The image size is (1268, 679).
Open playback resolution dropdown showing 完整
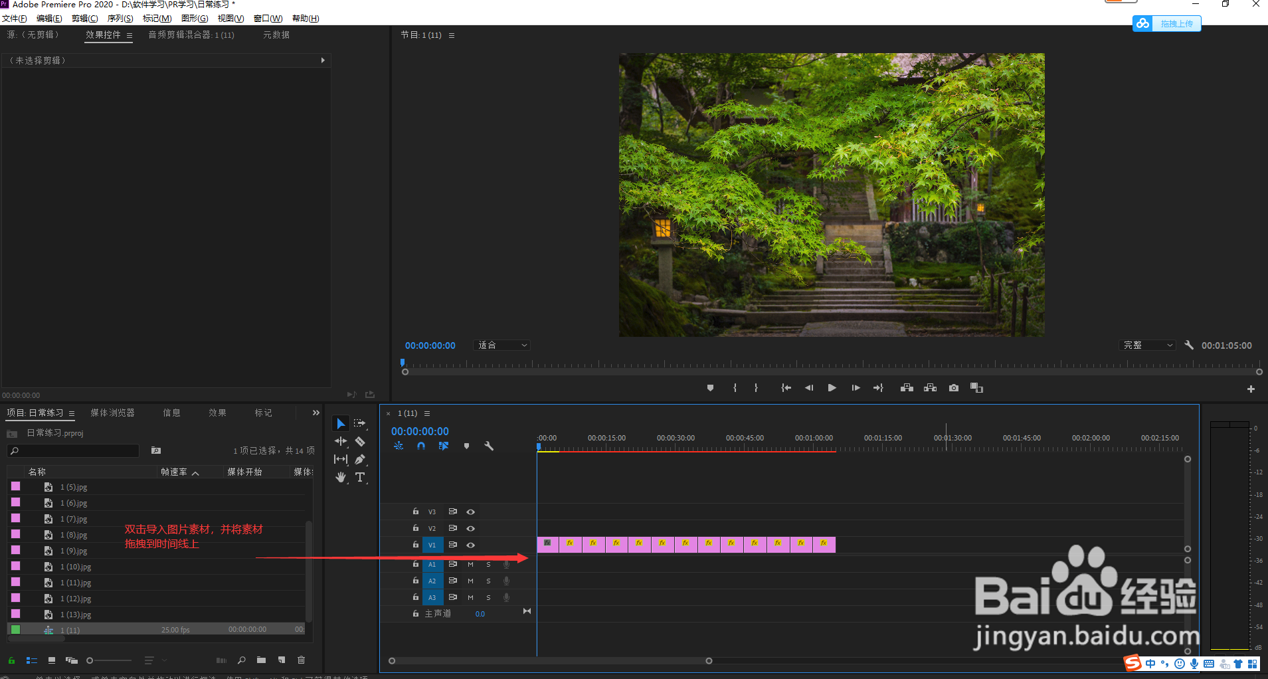tap(1148, 345)
